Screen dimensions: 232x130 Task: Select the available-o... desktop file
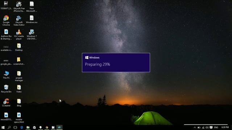pos(6,48)
